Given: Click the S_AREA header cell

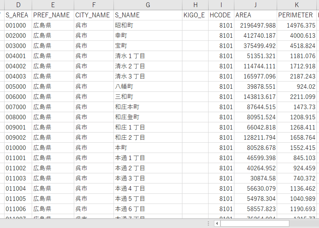Looking at the screenshot, I should click(x=18, y=15).
